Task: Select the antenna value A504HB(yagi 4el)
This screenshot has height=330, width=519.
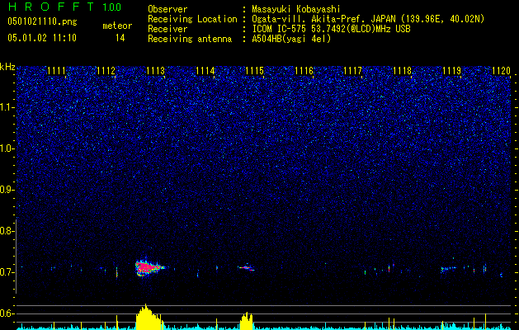Action: [291, 39]
